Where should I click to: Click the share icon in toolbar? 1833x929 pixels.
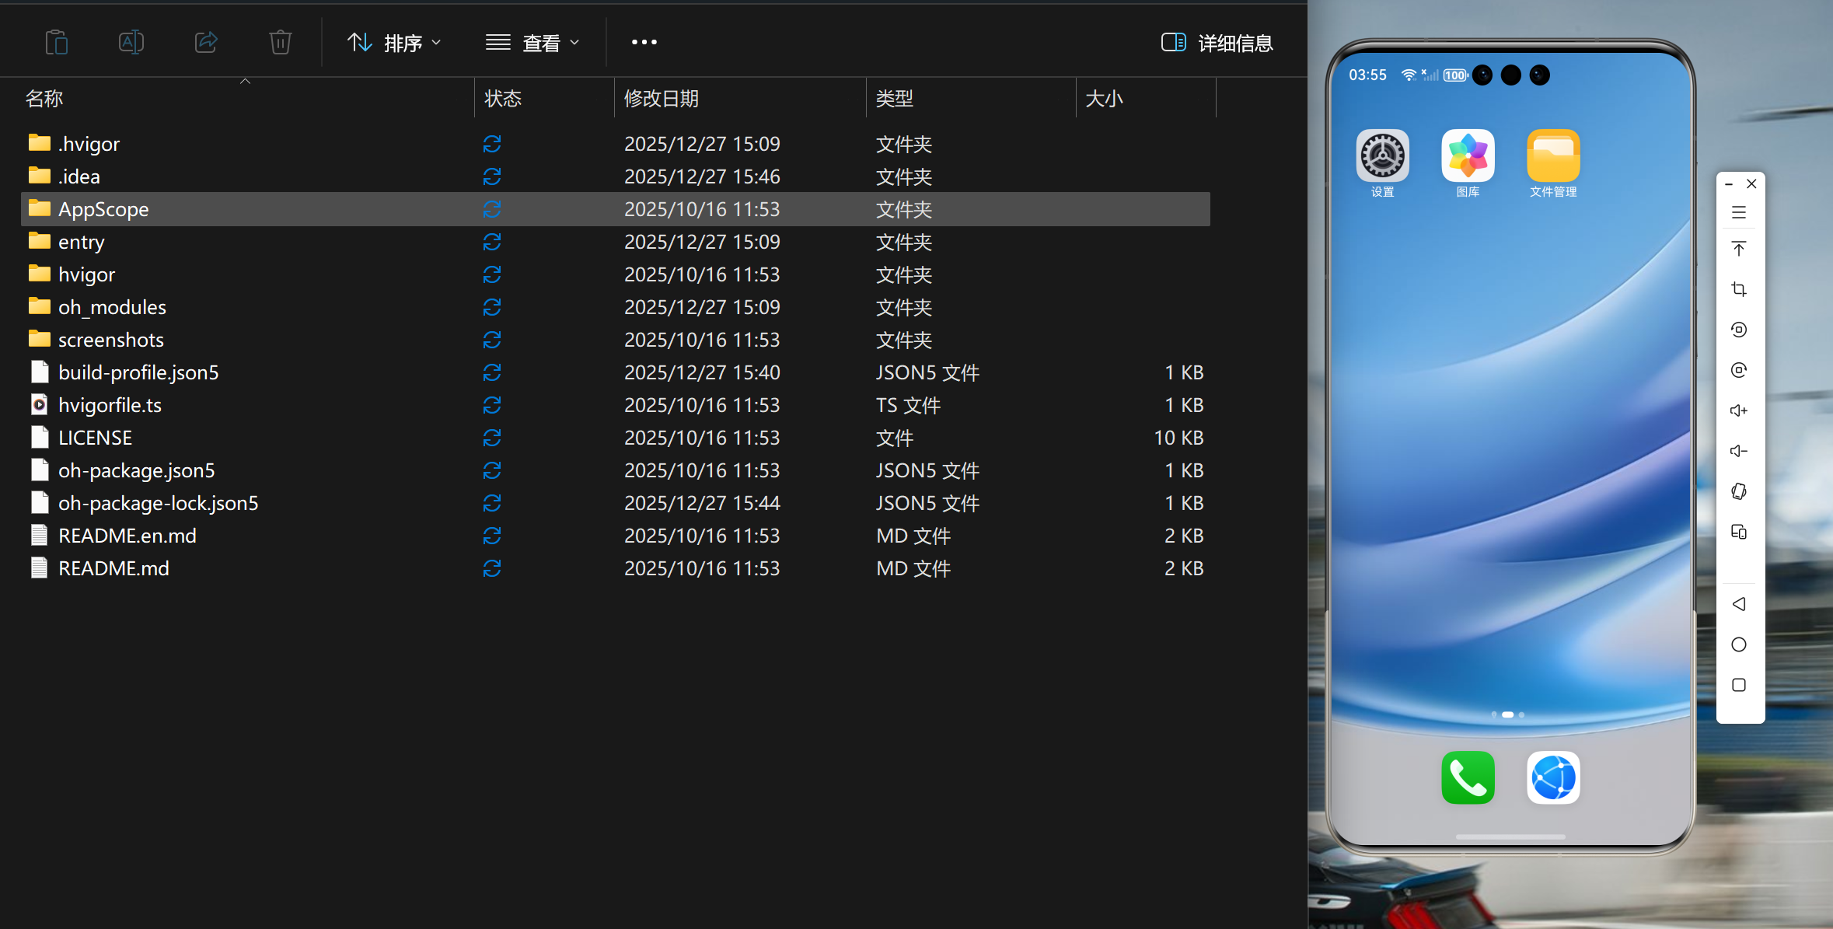pos(205,42)
